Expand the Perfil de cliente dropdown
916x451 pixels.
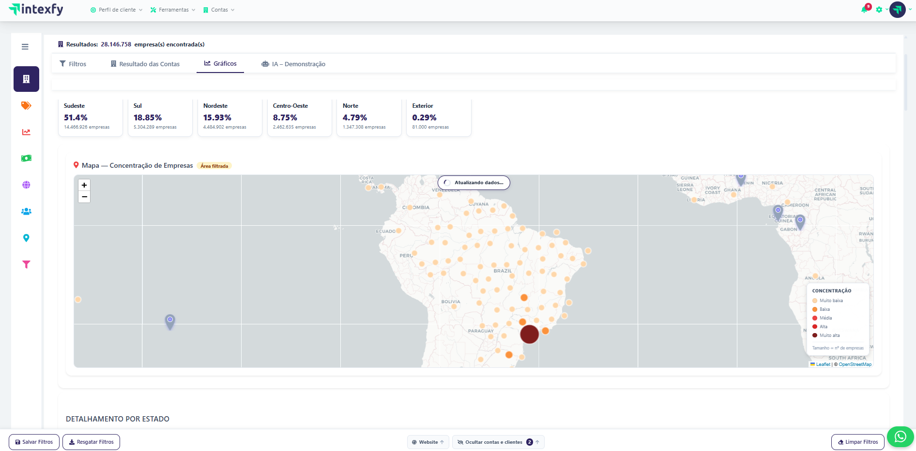[116, 10]
